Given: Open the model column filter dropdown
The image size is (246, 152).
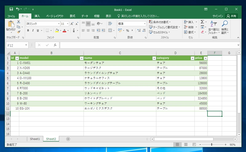Looking at the screenshot, I should coord(81,58).
